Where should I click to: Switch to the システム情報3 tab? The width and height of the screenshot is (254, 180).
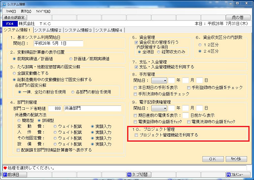click(78, 30)
